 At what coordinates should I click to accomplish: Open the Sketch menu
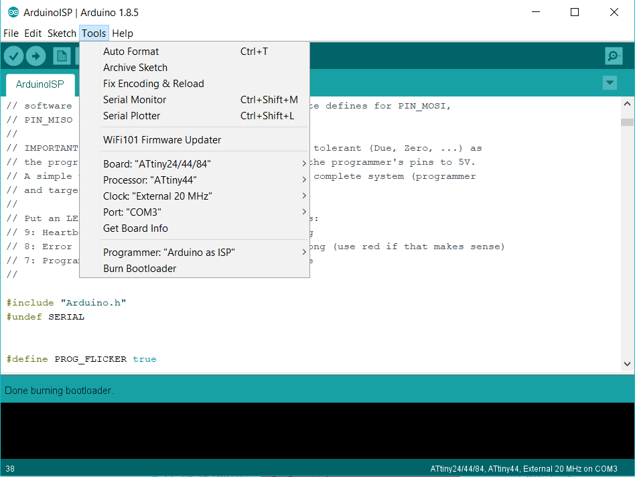tap(62, 33)
